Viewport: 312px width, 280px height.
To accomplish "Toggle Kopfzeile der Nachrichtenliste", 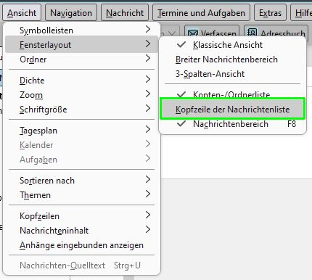I will [x=233, y=110].
